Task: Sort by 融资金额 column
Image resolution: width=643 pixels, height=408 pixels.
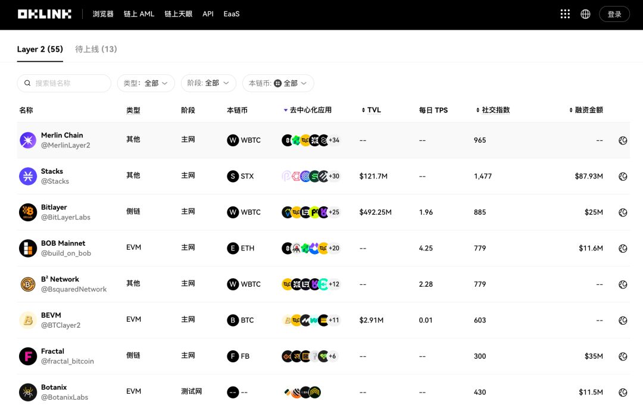Action: pyautogui.click(x=586, y=110)
